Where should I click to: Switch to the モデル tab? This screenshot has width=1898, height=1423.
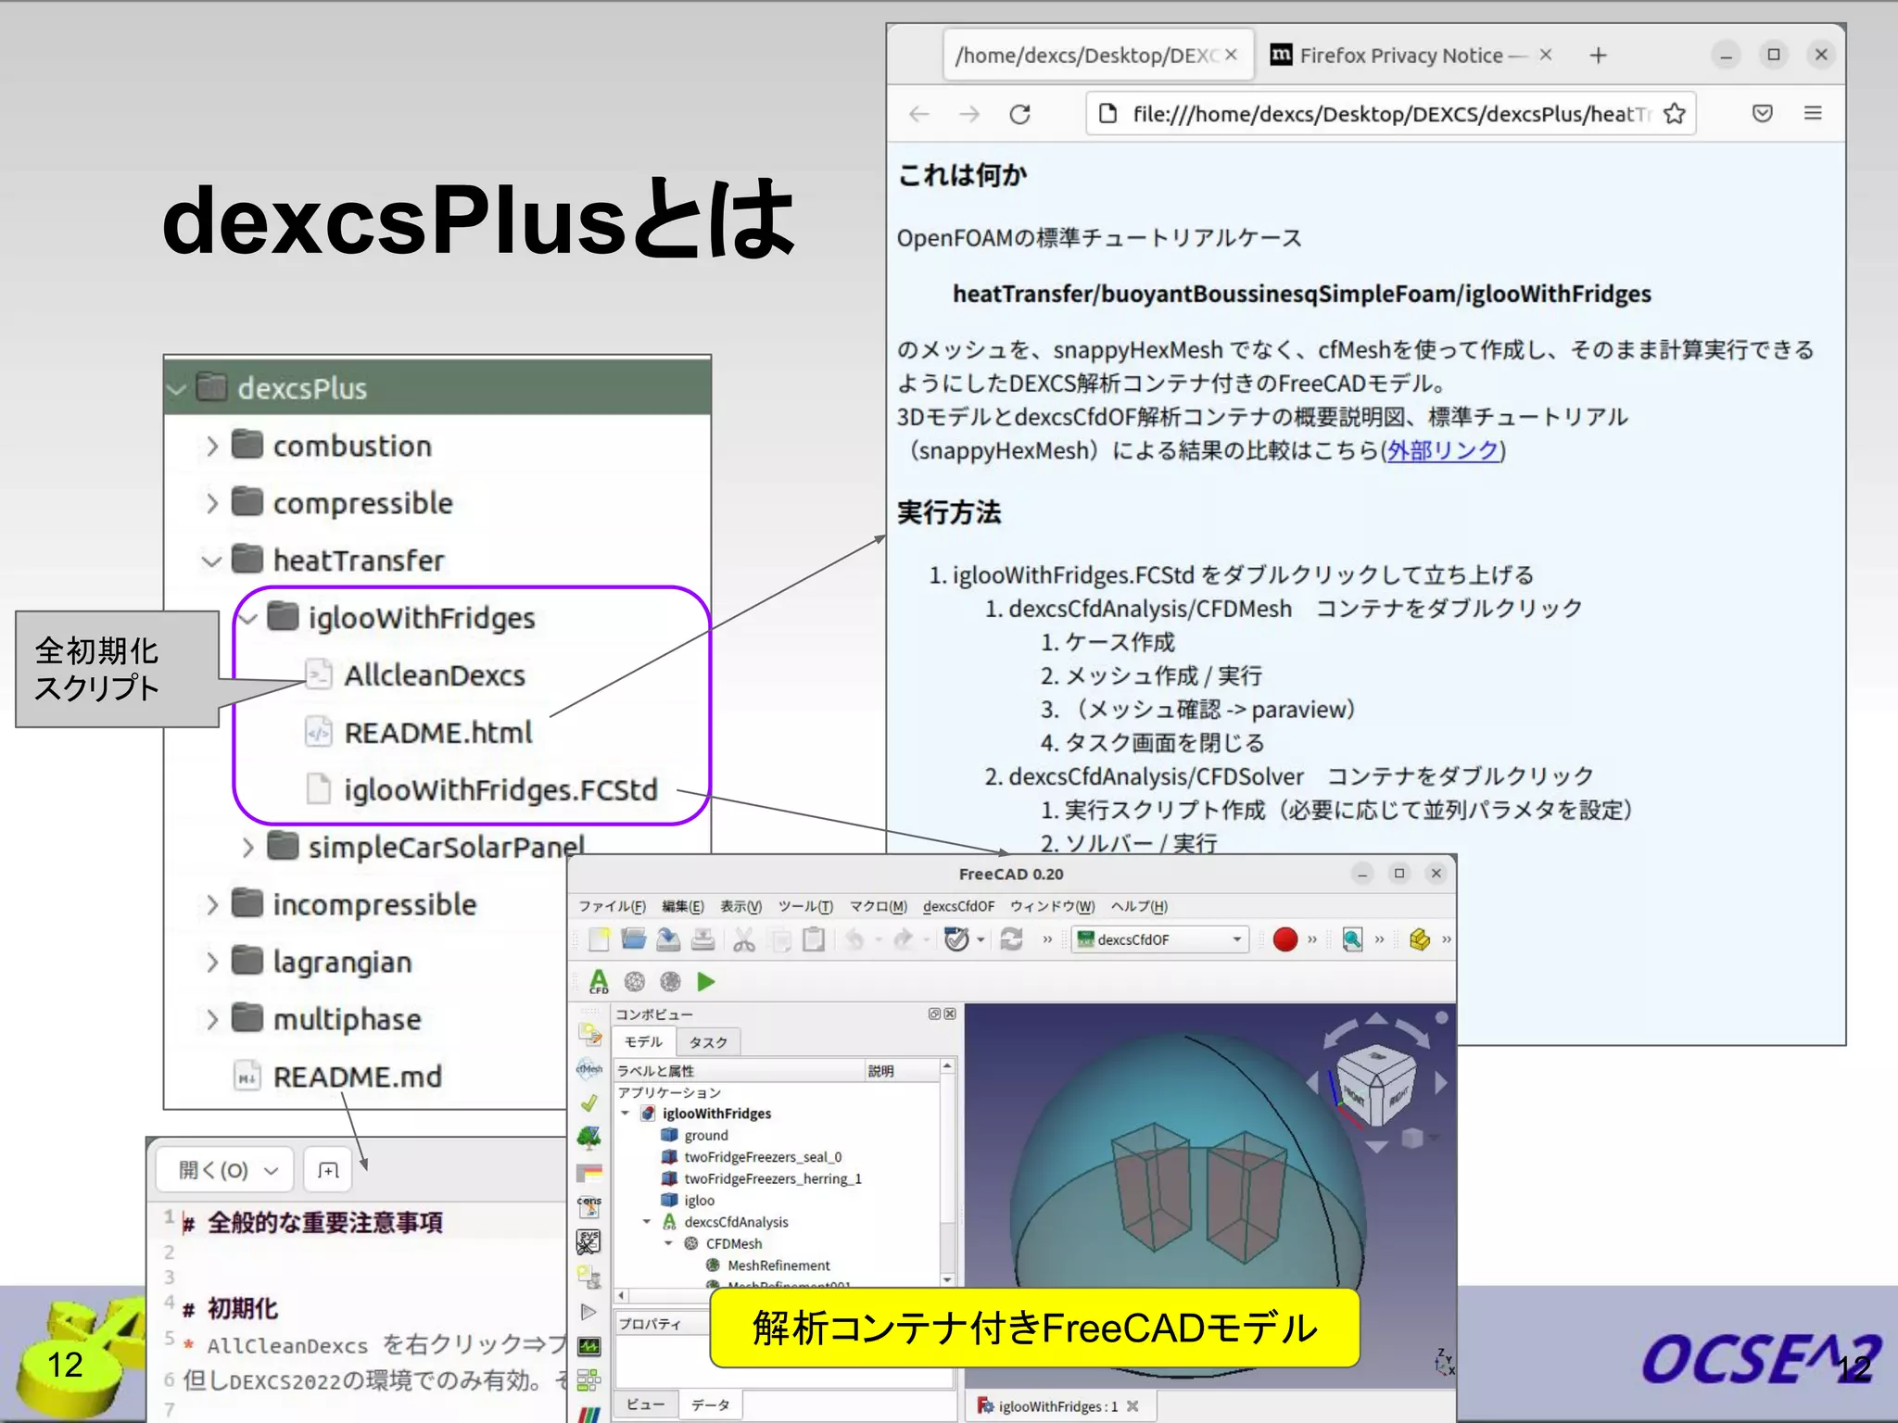click(x=643, y=1041)
